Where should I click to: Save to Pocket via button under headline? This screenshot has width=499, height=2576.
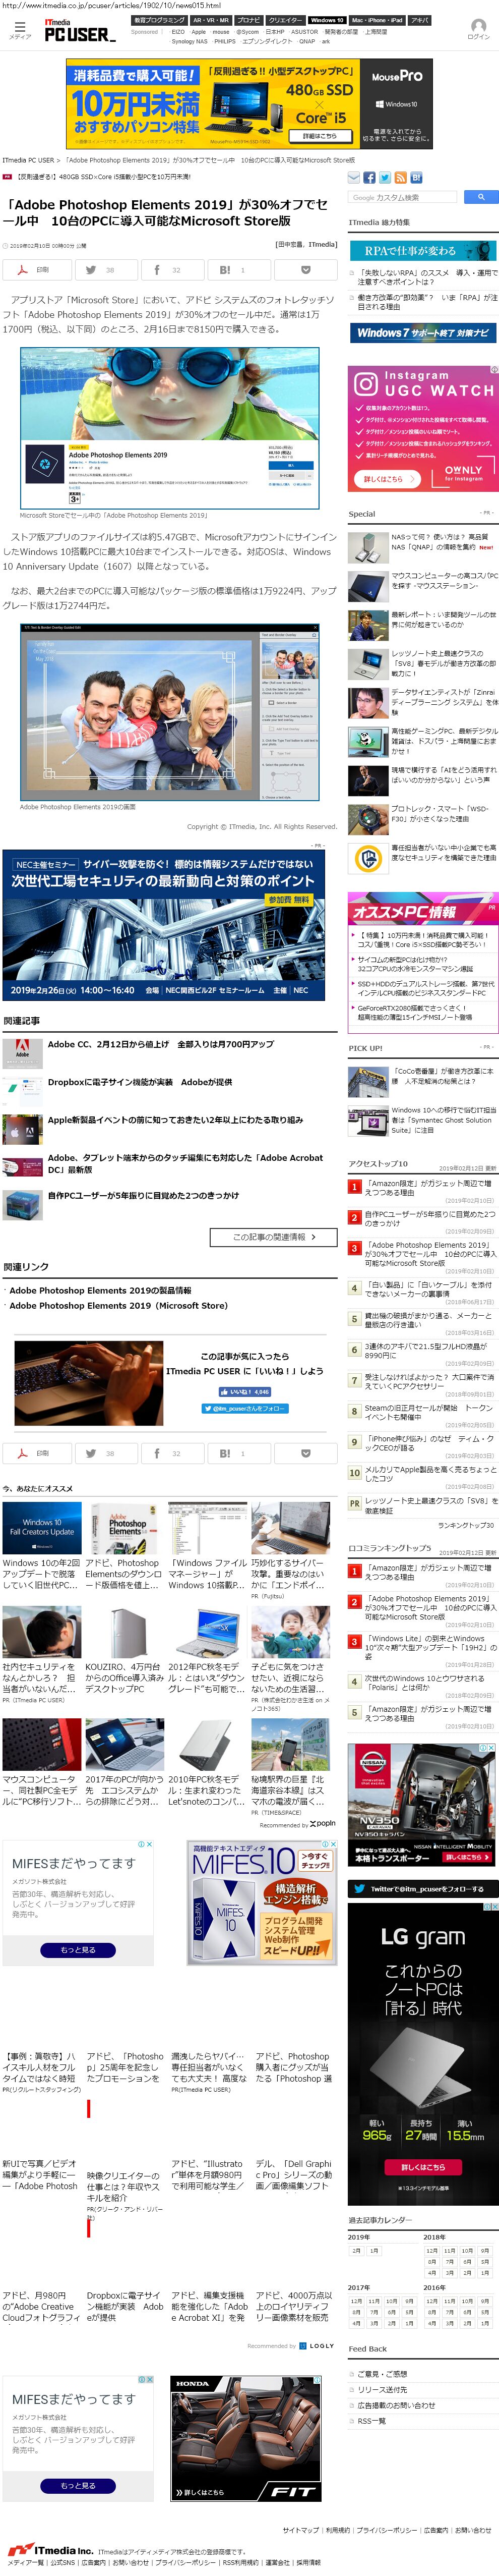(306, 269)
